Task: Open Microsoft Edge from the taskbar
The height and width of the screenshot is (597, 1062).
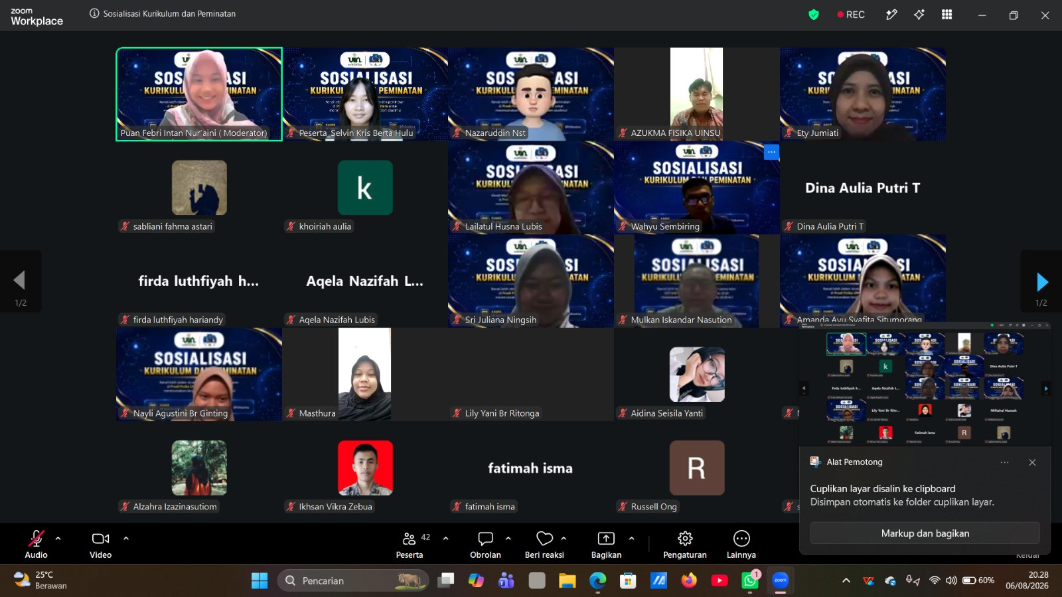Action: point(597,580)
